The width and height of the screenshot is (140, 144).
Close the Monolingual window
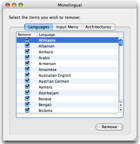pyautogui.click(x=8, y=5)
